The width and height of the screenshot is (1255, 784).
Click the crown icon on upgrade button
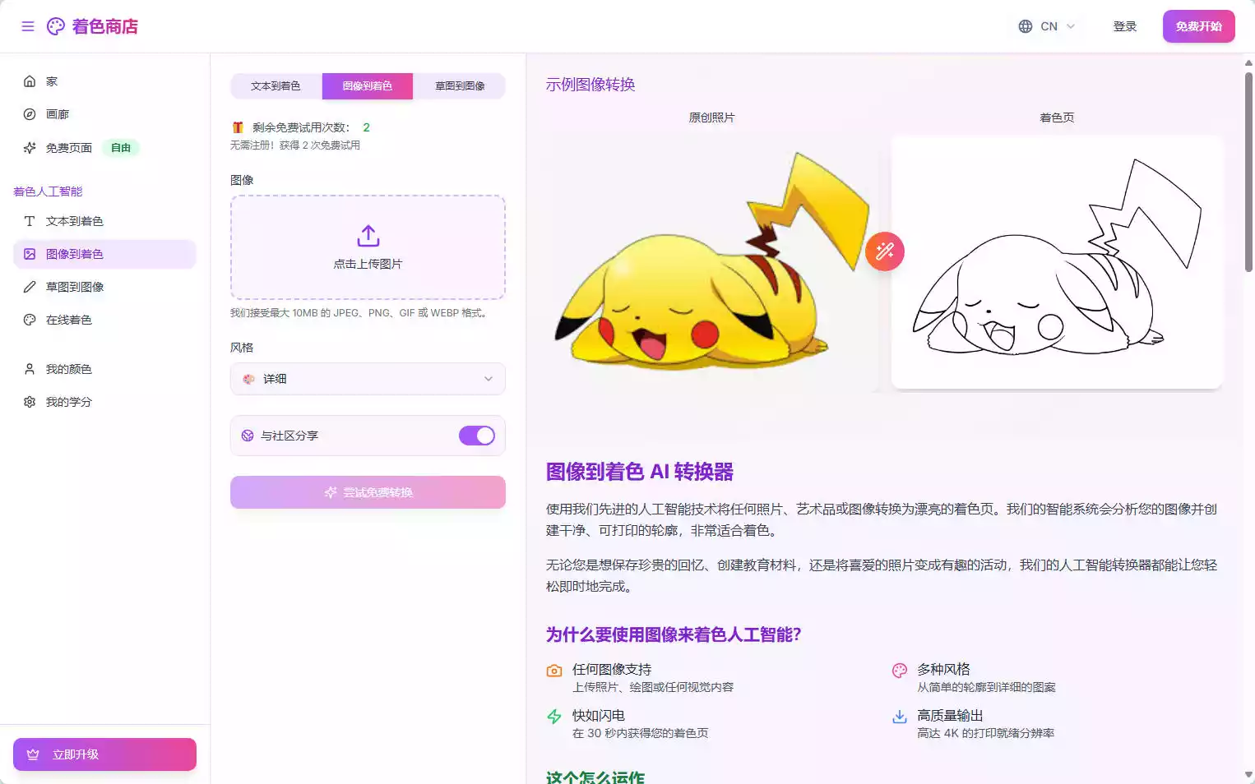tap(33, 754)
